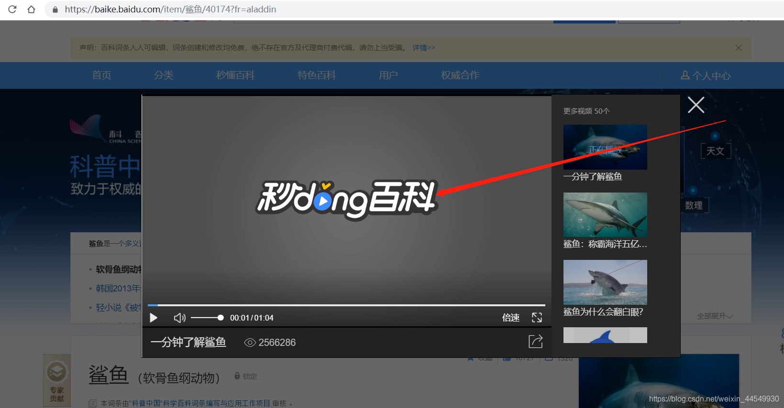This screenshot has height=408, width=784.
Task: Select the 一分钟了解鲨鱼 video thumbnail
Action: [x=605, y=147]
